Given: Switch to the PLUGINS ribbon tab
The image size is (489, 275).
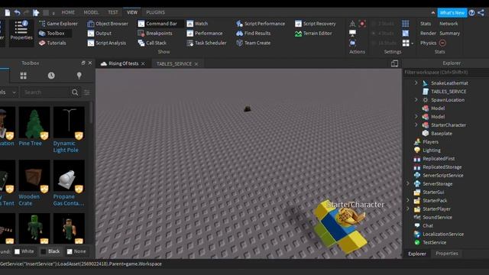Looking at the screenshot, I should coord(155,12).
